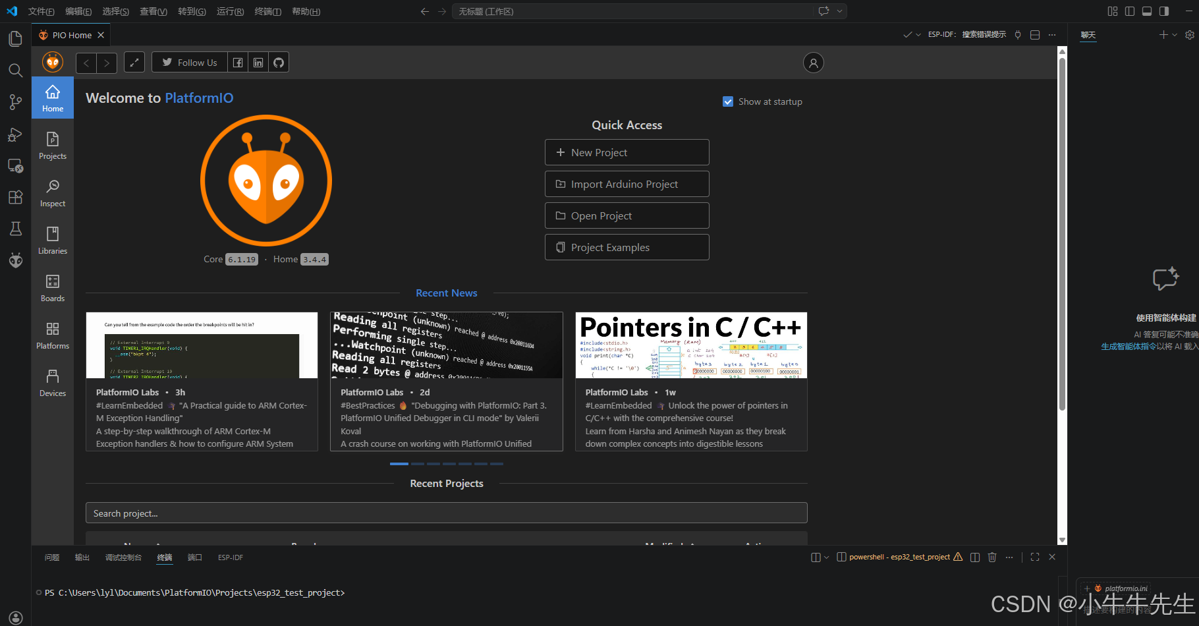
Task: Open the Testing flask view
Action: (15, 229)
